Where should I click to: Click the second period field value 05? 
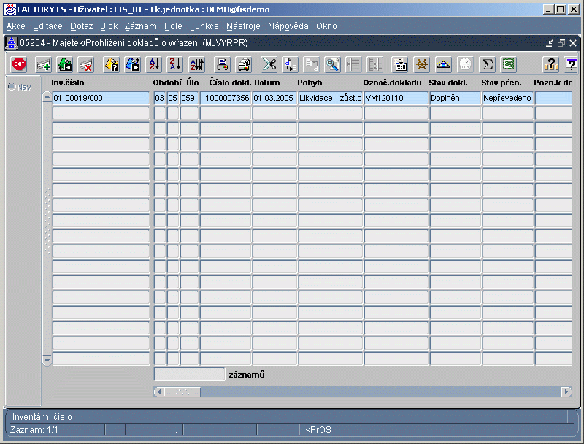point(173,98)
